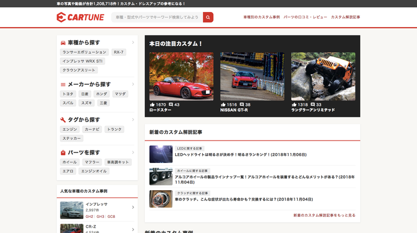This screenshot has height=233, width=417.
Task: Click the LEDに関する記事 label
Action: pos(190,148)
